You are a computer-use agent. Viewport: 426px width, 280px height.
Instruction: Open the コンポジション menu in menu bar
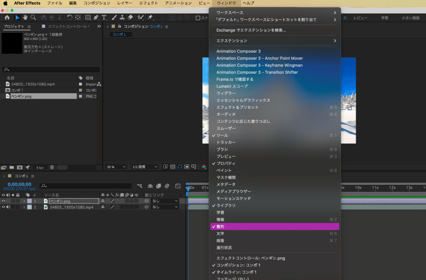click(97, 3)
